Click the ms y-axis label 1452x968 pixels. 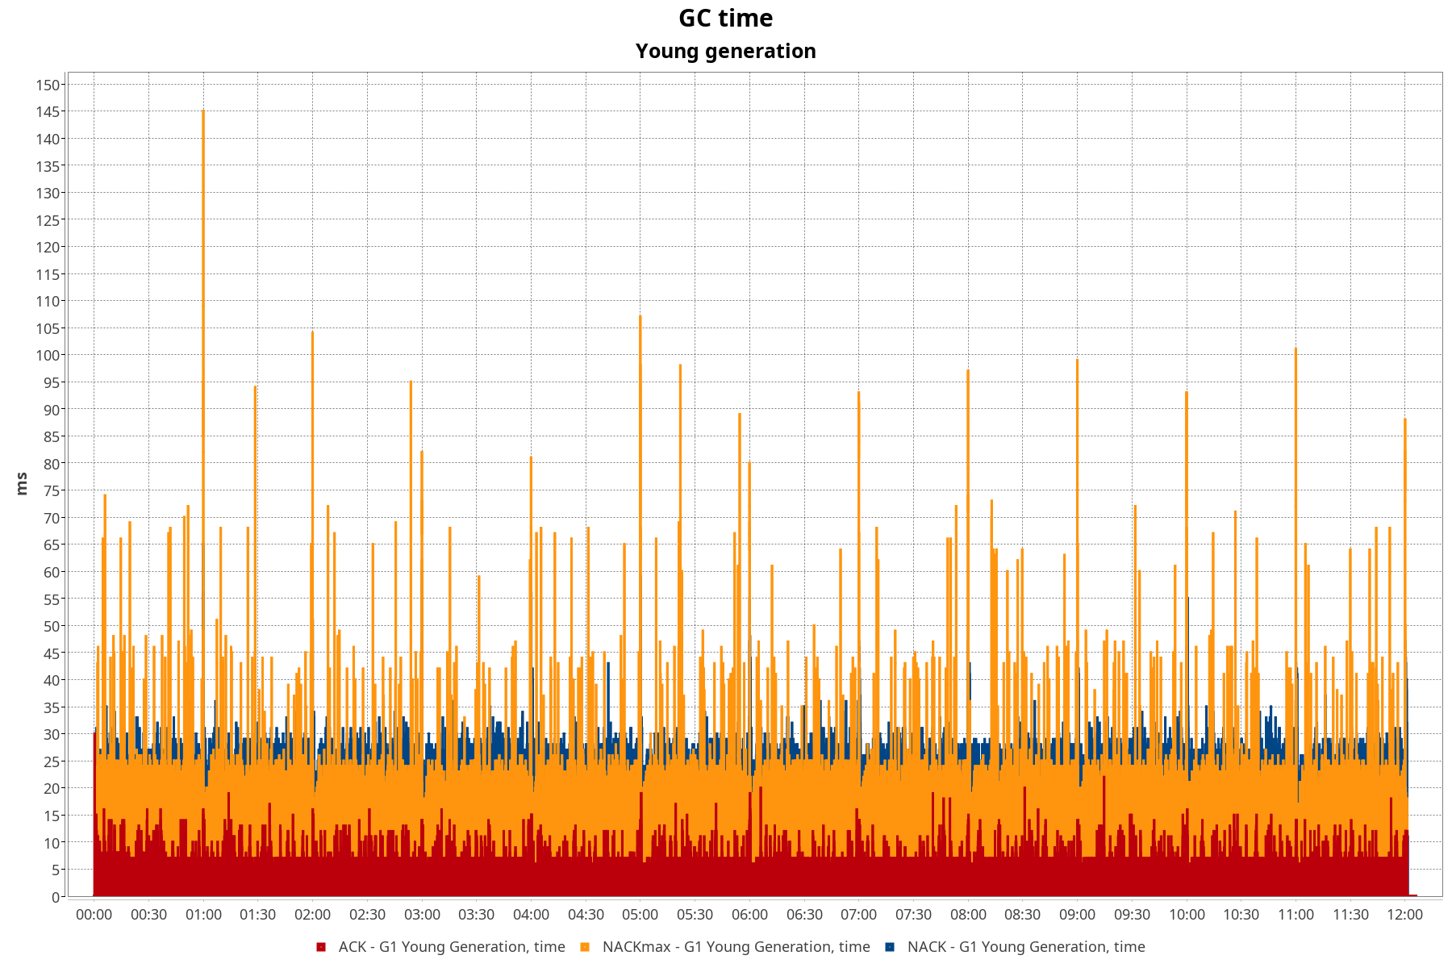coord(22,484)
